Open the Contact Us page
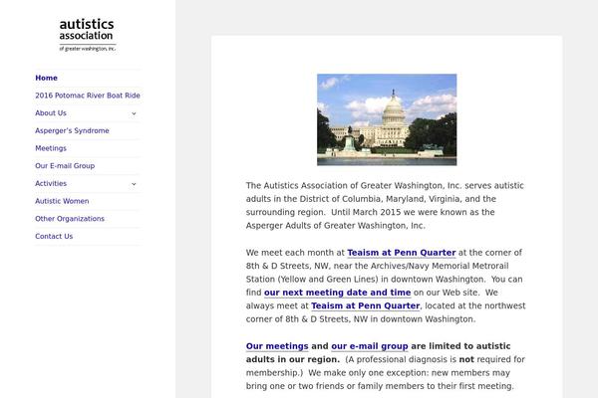Image resolution: width=598 pixels, height=398 pixels. [x=54, y=236]
